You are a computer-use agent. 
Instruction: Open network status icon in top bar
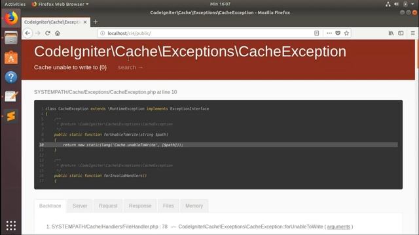388,4
